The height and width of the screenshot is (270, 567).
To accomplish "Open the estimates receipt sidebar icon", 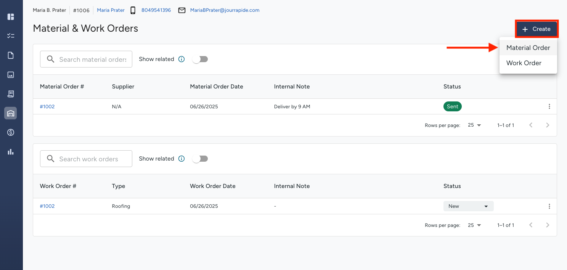I will 11,94.
